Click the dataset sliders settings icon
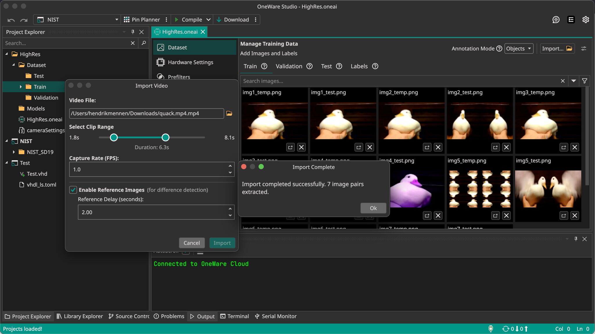 pos(584,48)
